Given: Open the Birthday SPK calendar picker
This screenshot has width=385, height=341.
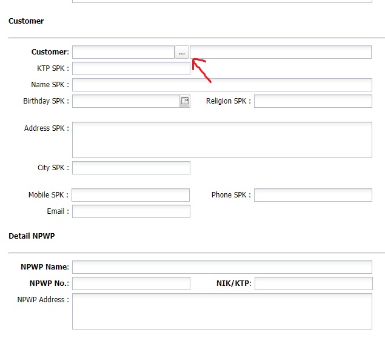Looking at the screenshot, I should (x=185, y=101).
